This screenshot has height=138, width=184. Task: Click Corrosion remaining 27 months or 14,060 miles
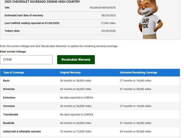135,106
